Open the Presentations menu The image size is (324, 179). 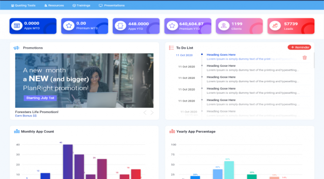(x=111, y=5)
